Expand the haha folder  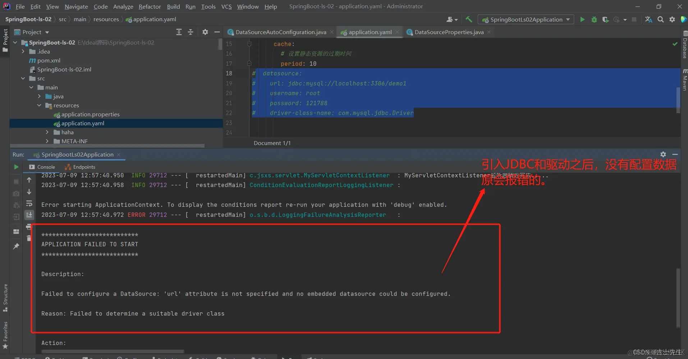[x=47, y=132]
